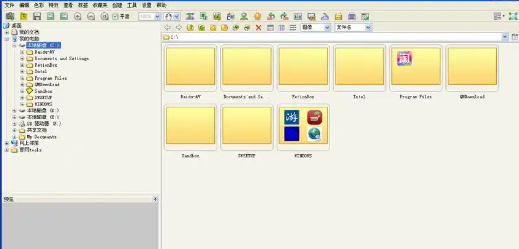Collapse the 我的电脑 tree node
This screenshot has width=519, height=249.
(x=7, y=39)
